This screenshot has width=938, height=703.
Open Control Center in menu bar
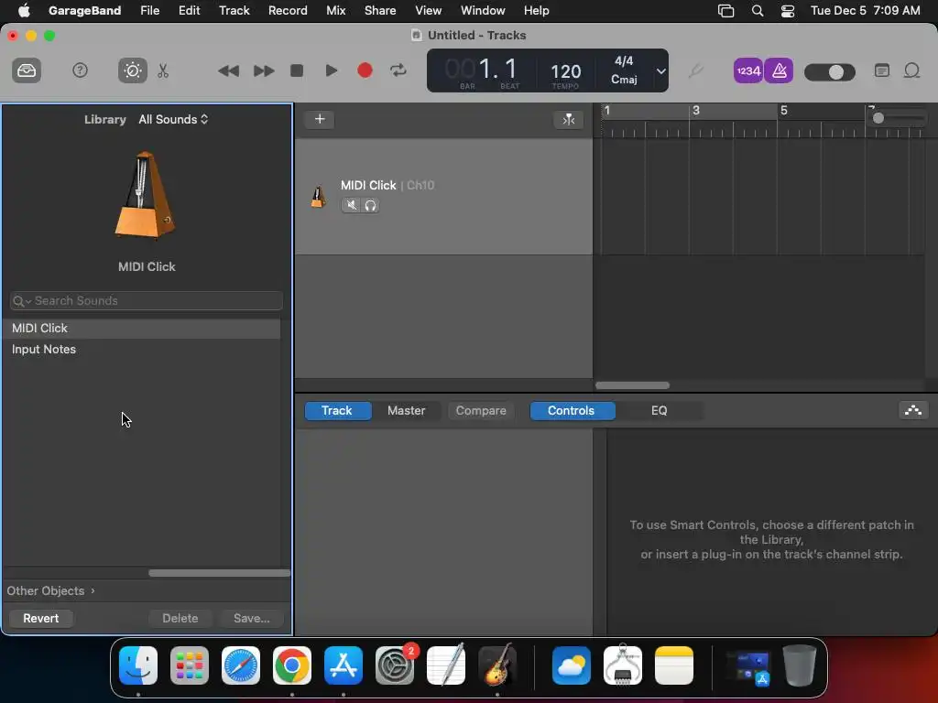(x=787, y=11)
